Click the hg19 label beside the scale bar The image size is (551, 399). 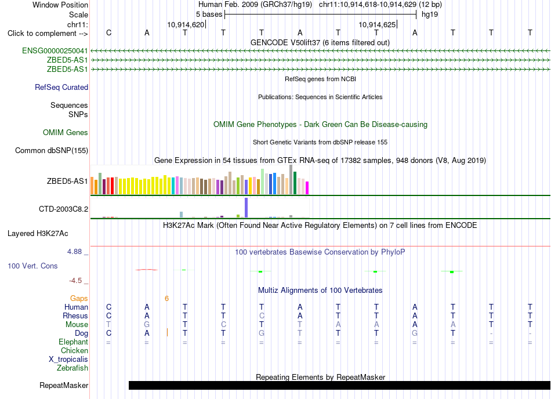tap(430, 14)
